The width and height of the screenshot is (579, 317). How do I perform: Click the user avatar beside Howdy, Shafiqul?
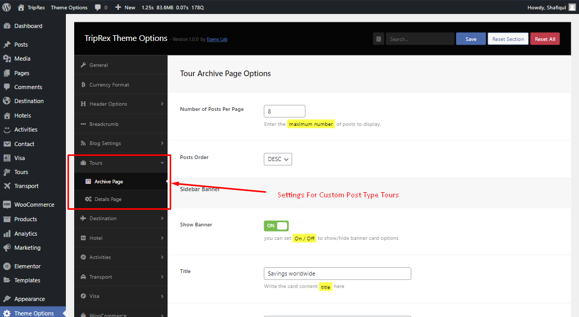click(572, 7)
